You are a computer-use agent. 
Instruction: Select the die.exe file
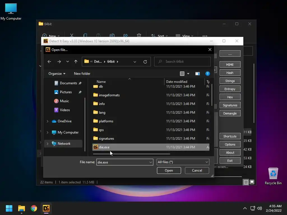(151, 147)
